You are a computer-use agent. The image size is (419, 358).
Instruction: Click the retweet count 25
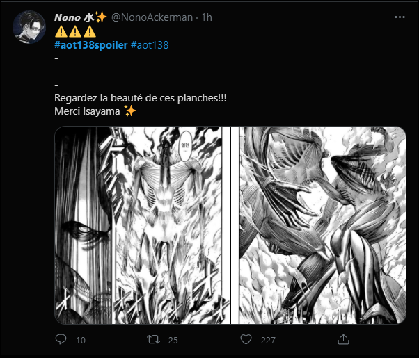175,340
